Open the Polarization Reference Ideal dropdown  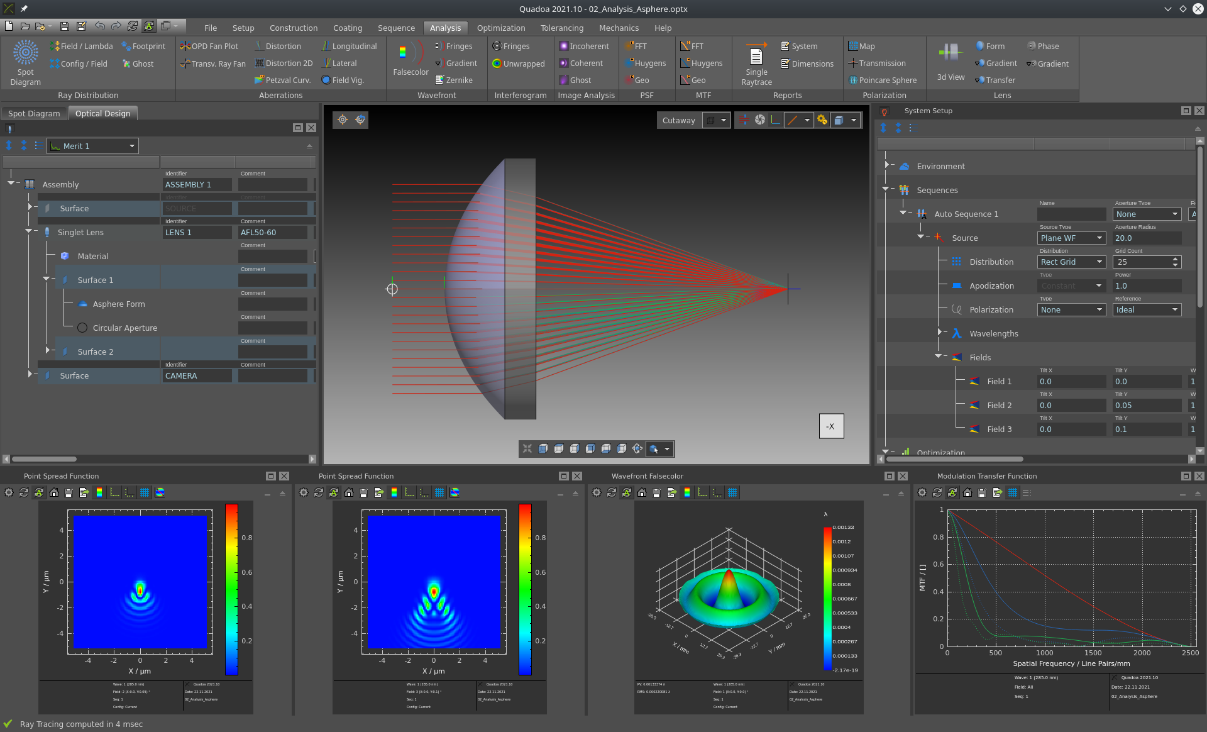point(1147,309)
